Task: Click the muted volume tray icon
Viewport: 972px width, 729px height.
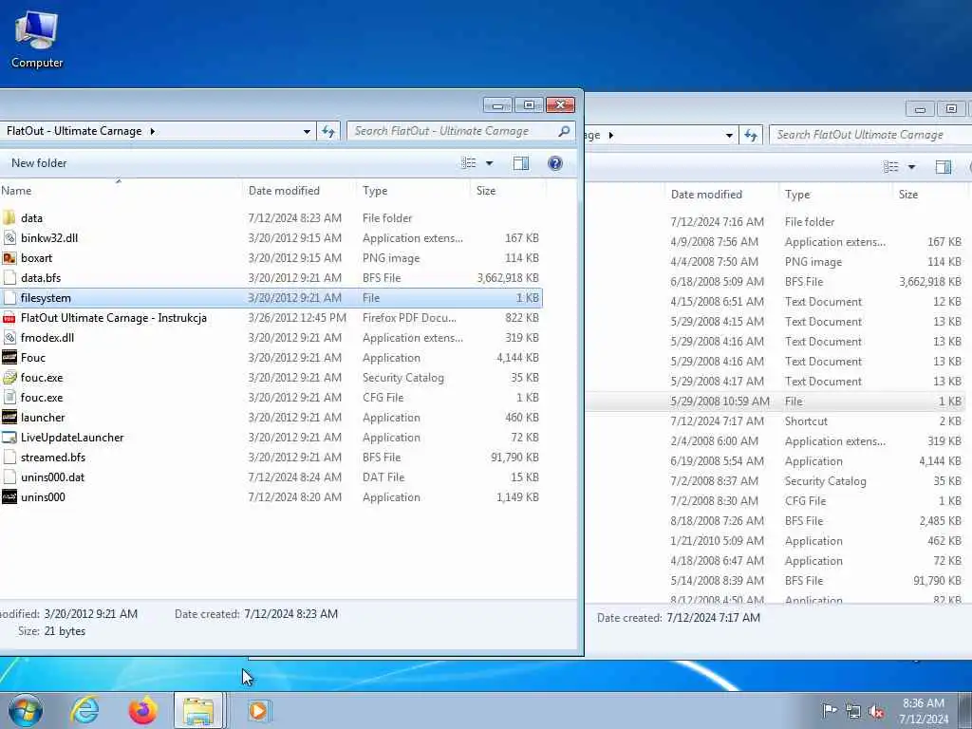Action: tap(876, 711)
